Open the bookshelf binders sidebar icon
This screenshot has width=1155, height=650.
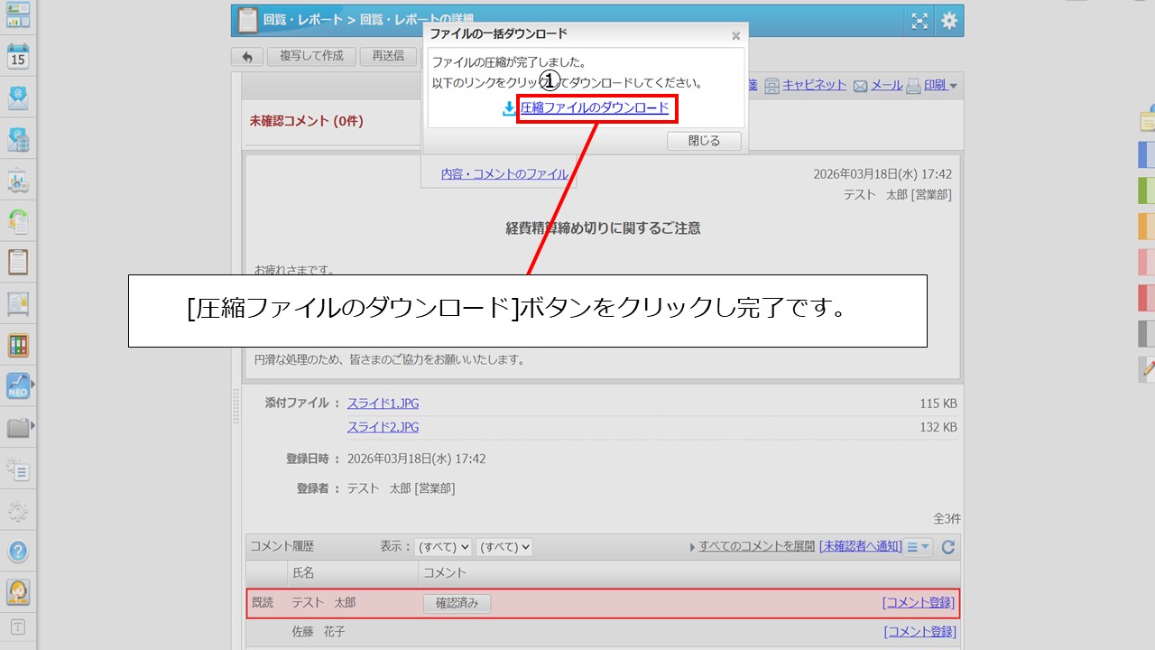point(18,345)
